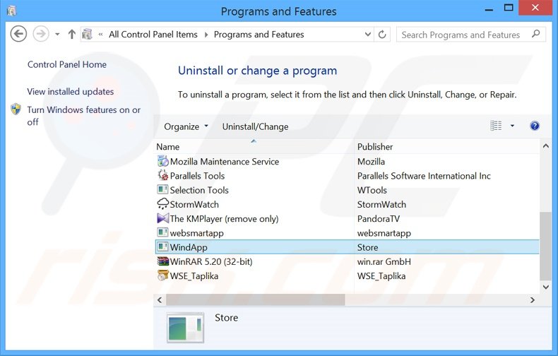Click the PandoraTV publisher cell
Viewport: 558px width, 356px height.
[379, 218]
